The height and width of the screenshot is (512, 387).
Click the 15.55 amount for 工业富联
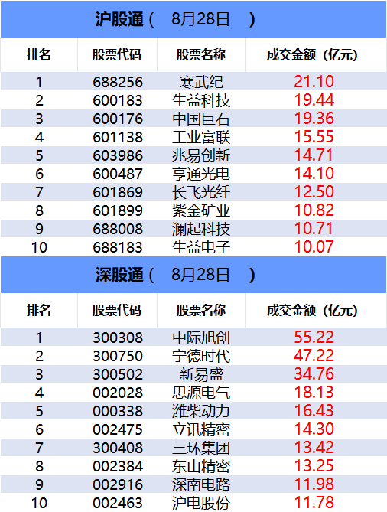314,137
